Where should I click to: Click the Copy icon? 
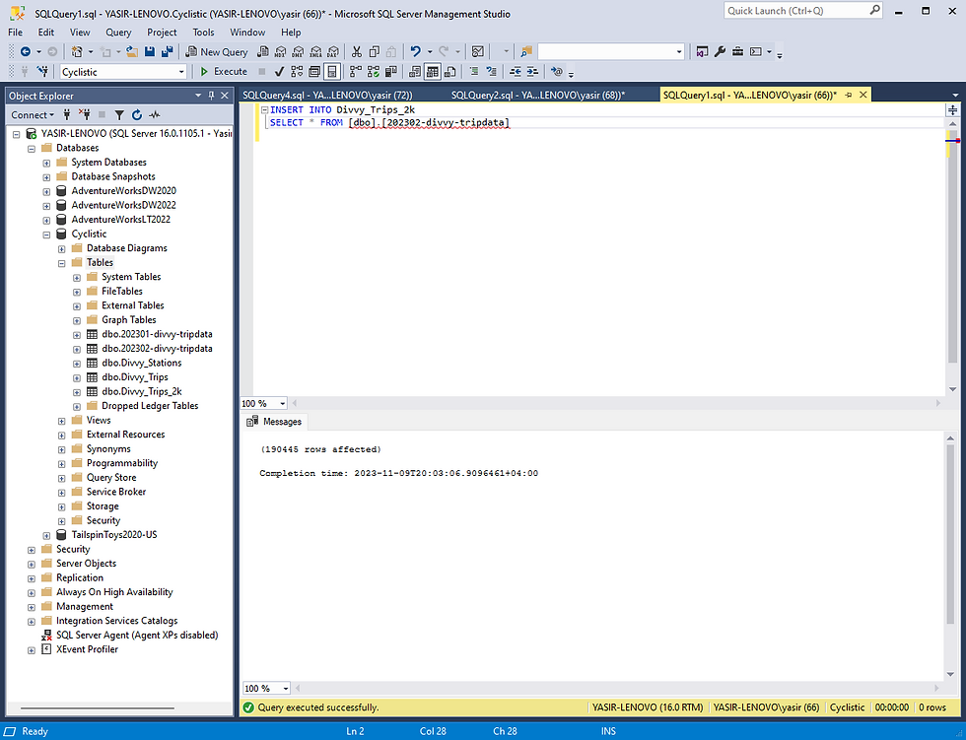(x=374, y=51)
